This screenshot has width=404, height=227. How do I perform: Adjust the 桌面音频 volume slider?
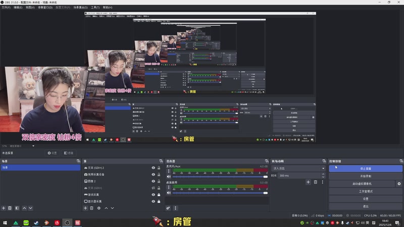pyautogui.click(x=220, y=193)
